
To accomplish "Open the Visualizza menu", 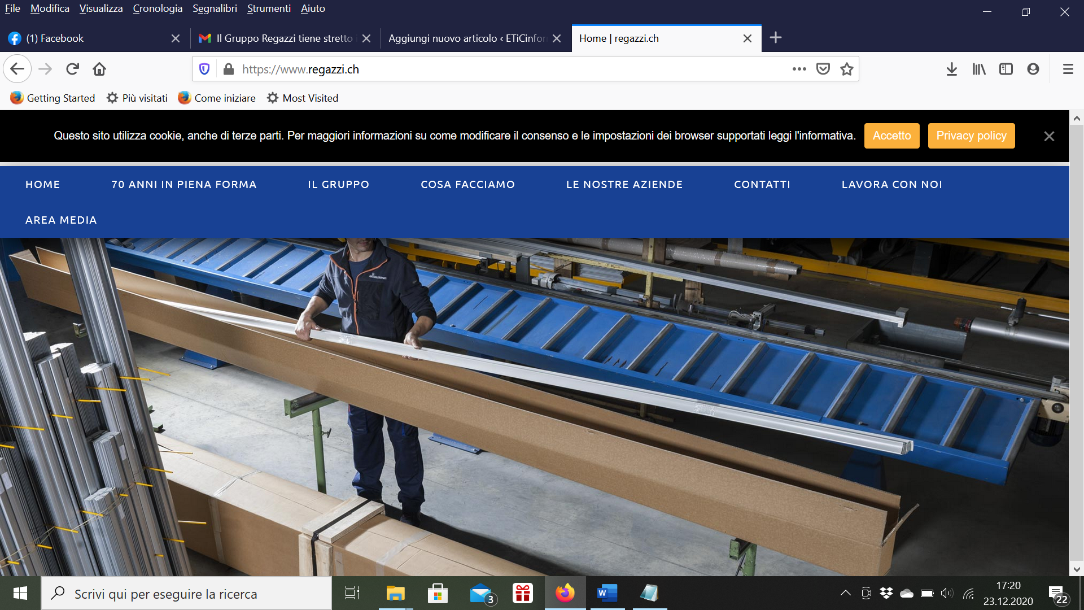I will click(x=101, y=8).
